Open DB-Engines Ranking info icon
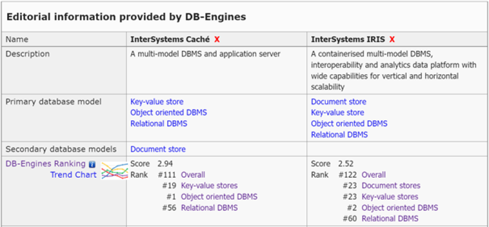 coord(92,164)
